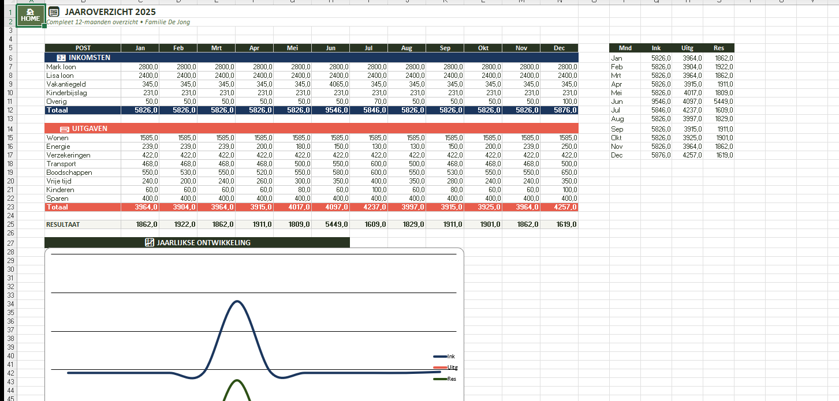Viewport: 839px width, 401px height.
Task: Click the HOME navigation button
Action: coord(31,15)
